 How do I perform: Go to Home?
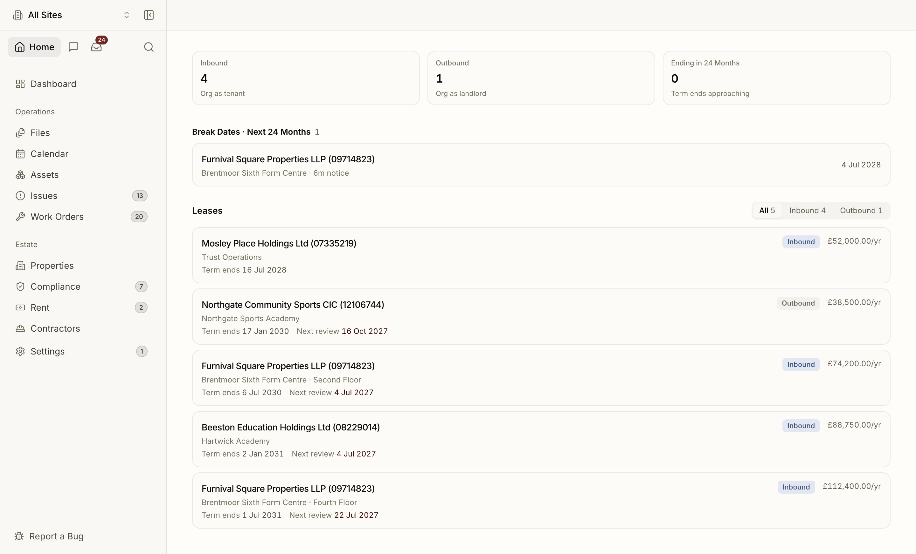[34, 47]
